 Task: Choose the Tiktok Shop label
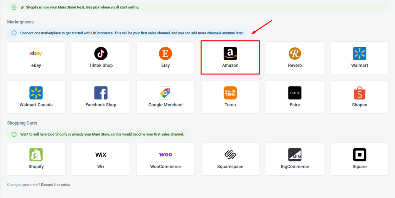pyautogui.click(x=101, y=65)
